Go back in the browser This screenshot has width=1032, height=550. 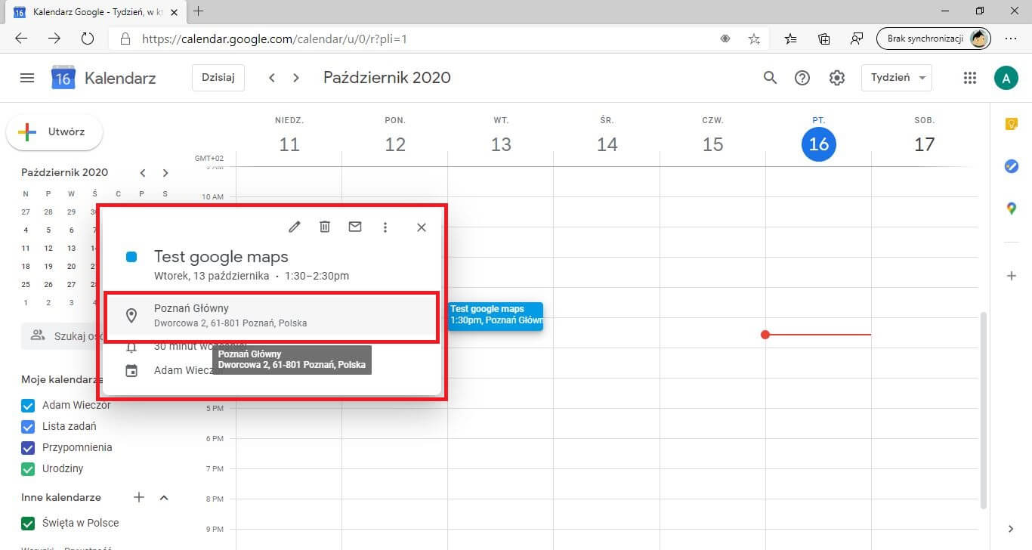[x=21, y=39]
